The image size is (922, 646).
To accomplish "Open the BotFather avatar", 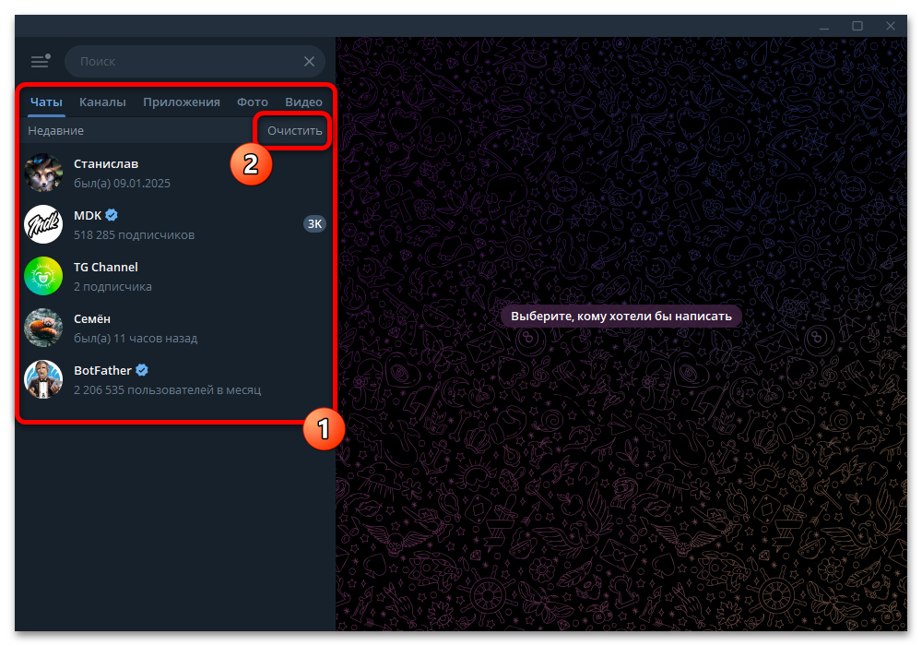I will click(43, 379).
